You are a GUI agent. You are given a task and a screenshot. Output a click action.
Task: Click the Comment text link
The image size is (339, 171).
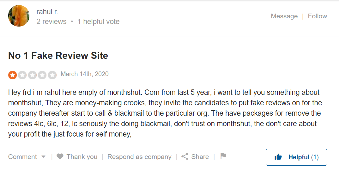22,157
